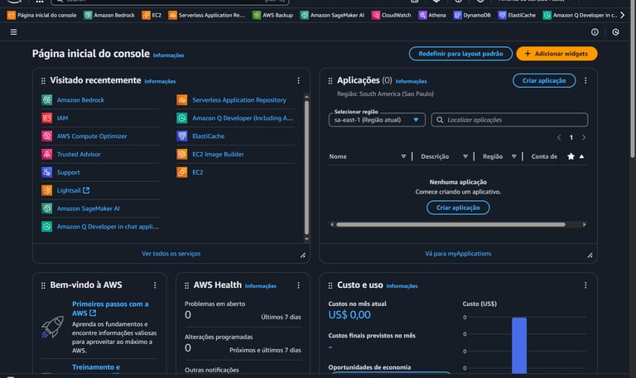Click the drag handle of the Visitado recentemente widget
The image size is (636, 378).
[x=43, y=81]
